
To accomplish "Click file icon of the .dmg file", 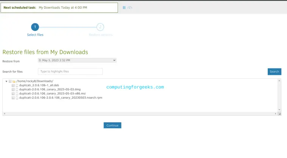I will click(x=17, y=90).
